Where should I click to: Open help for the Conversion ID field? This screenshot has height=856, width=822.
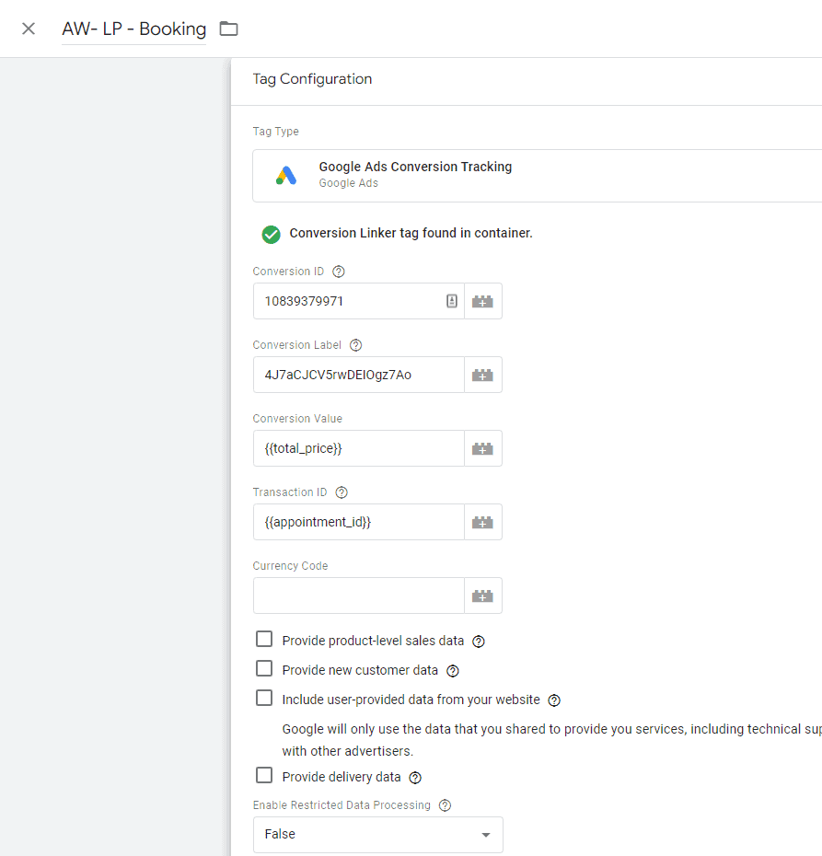point(338,271)
